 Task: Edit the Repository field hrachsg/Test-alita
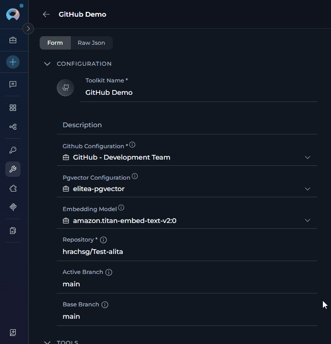(187, 252)
